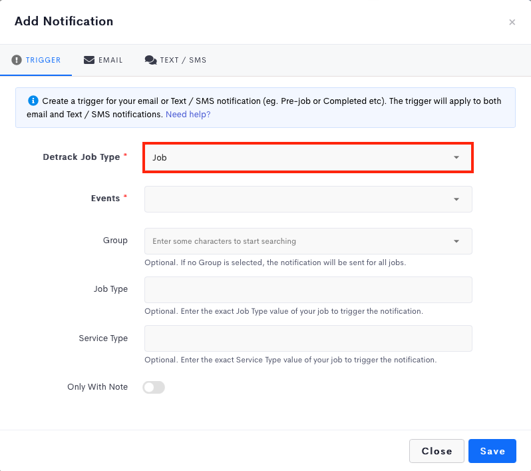Click the exclamation icon on Trigger tab
This screenshot has width=531, height=471.
pos(16,60)
